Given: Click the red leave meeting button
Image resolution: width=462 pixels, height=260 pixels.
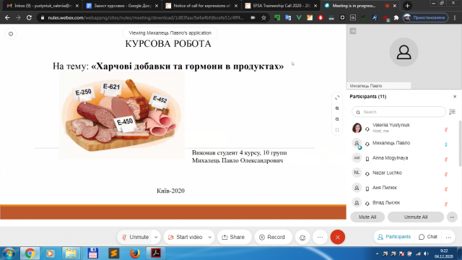Looking at the screenshot, I should click(x=337, y=237).
